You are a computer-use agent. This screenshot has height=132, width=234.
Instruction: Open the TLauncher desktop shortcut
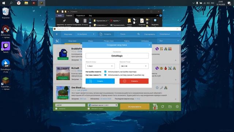click(x=6, y=83)
